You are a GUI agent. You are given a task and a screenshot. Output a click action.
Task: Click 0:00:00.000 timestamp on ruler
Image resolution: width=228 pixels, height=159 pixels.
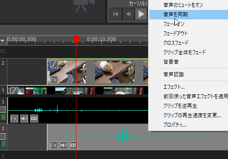click(x=22, y=39)
